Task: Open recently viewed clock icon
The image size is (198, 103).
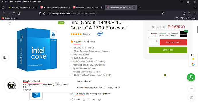Action: [191, 97]
